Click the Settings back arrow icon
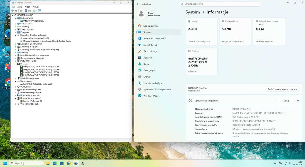This screenshot has width=305, height=167. [138, 4]
